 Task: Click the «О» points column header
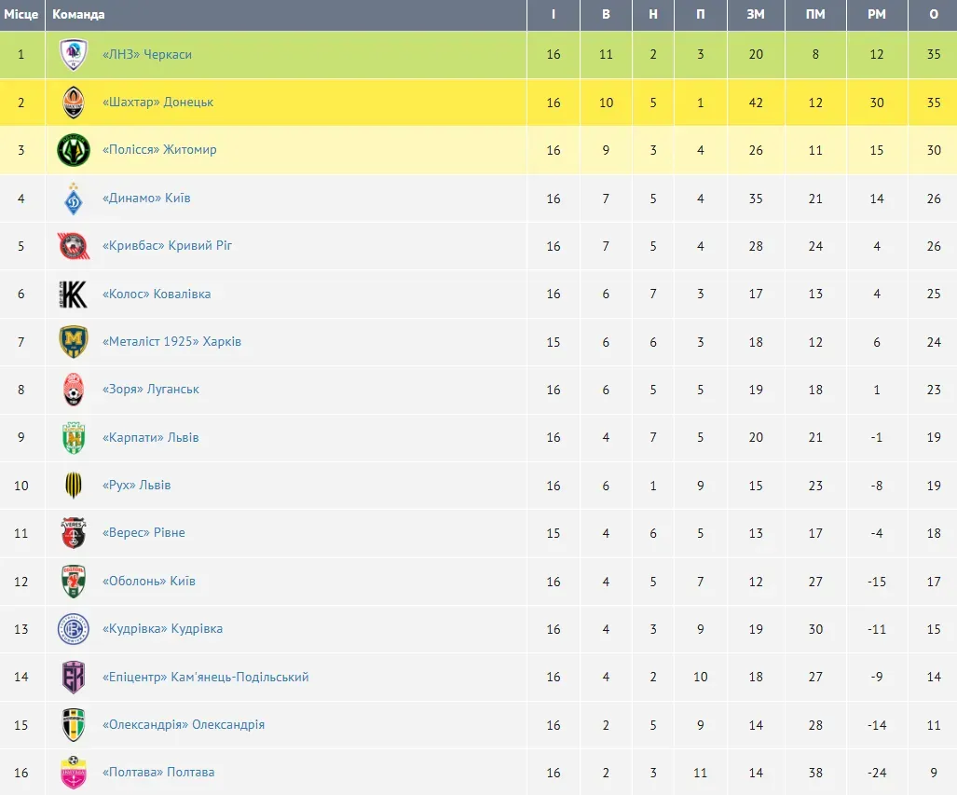coord(934,15)
